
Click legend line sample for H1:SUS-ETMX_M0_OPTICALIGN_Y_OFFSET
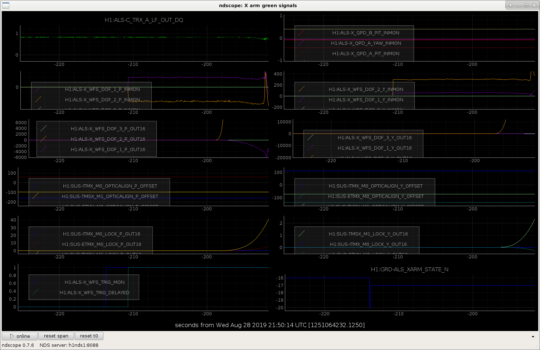[x=302, y=196]
